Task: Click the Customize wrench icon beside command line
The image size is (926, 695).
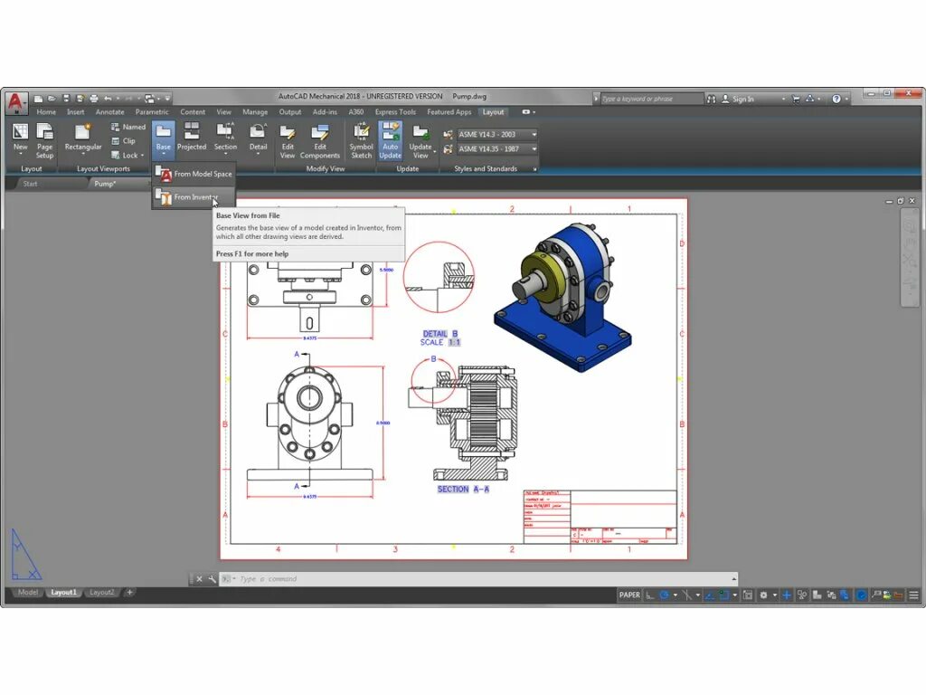Action: pyautogui.click(x=212, y=579)
